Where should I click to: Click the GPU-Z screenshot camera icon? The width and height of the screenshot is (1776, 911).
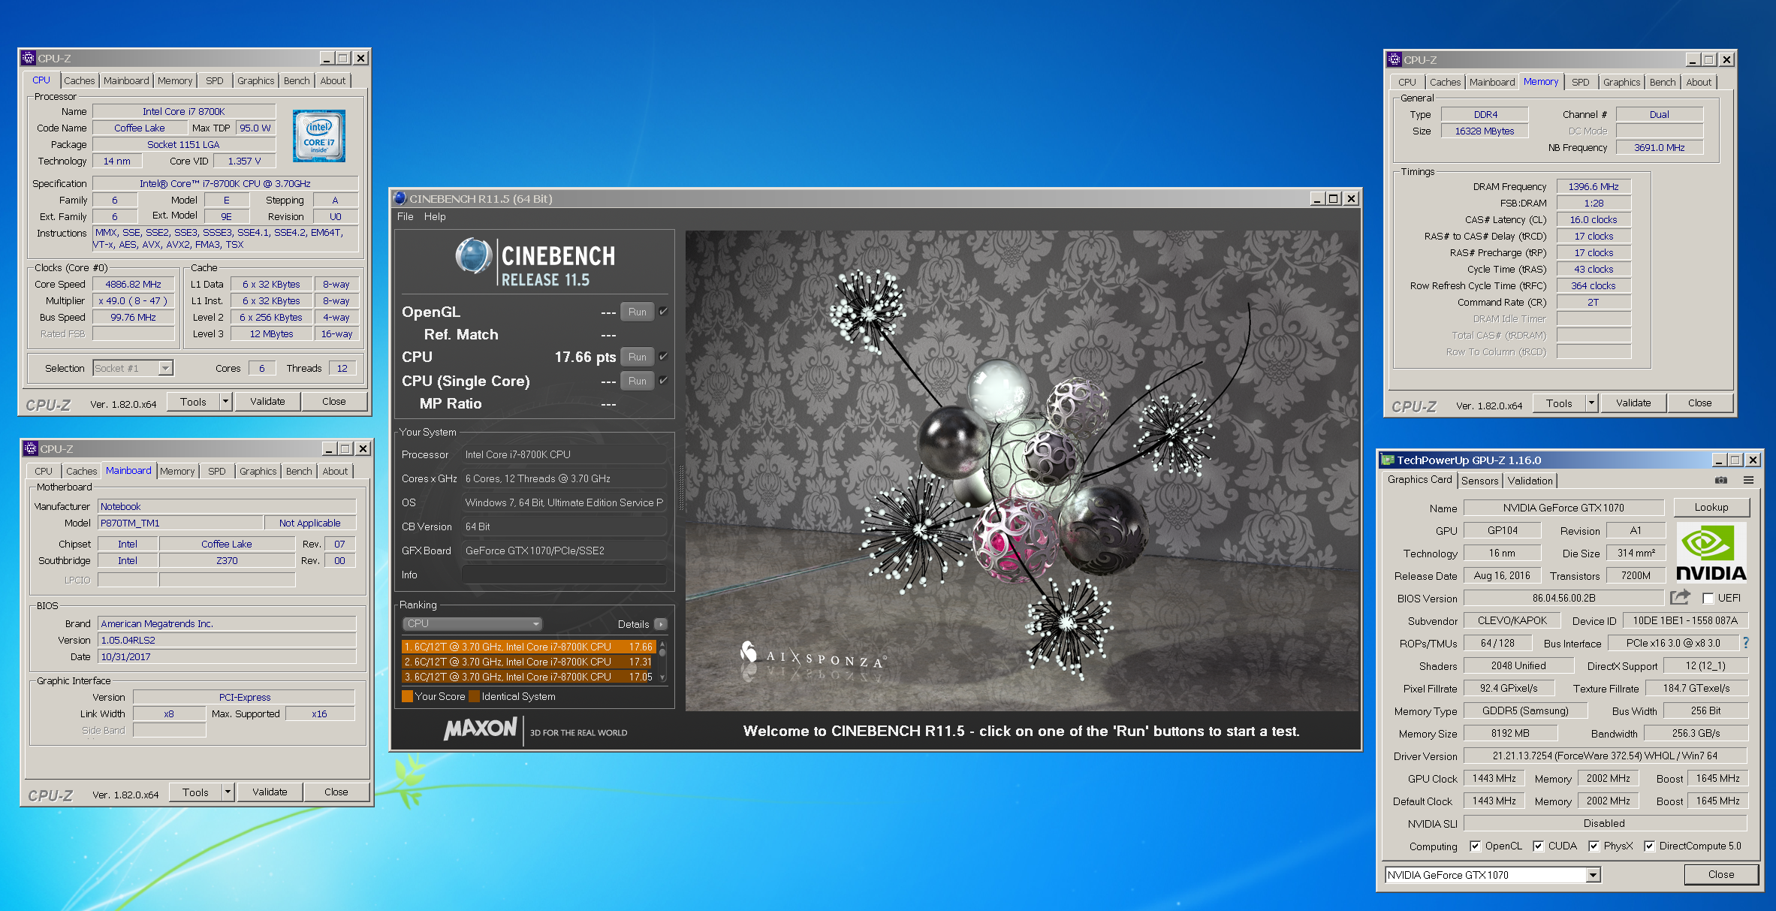coord(1721,480)
